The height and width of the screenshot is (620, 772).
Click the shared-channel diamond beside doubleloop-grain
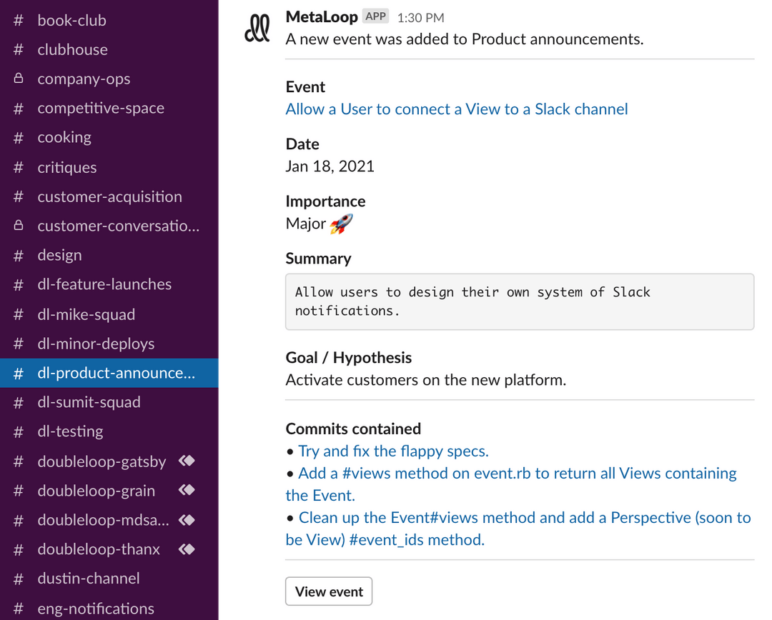click(x=186, y=490)
